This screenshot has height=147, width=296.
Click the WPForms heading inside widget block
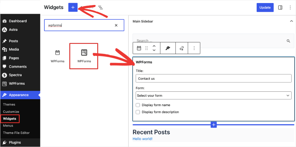[x=144, y=62]
